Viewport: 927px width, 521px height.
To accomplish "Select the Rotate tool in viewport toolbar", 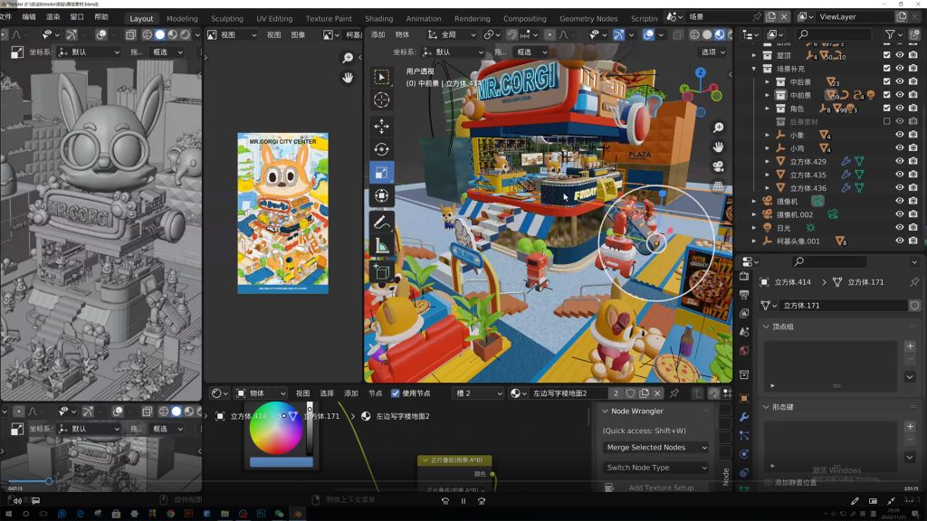I will click(381, 149).
